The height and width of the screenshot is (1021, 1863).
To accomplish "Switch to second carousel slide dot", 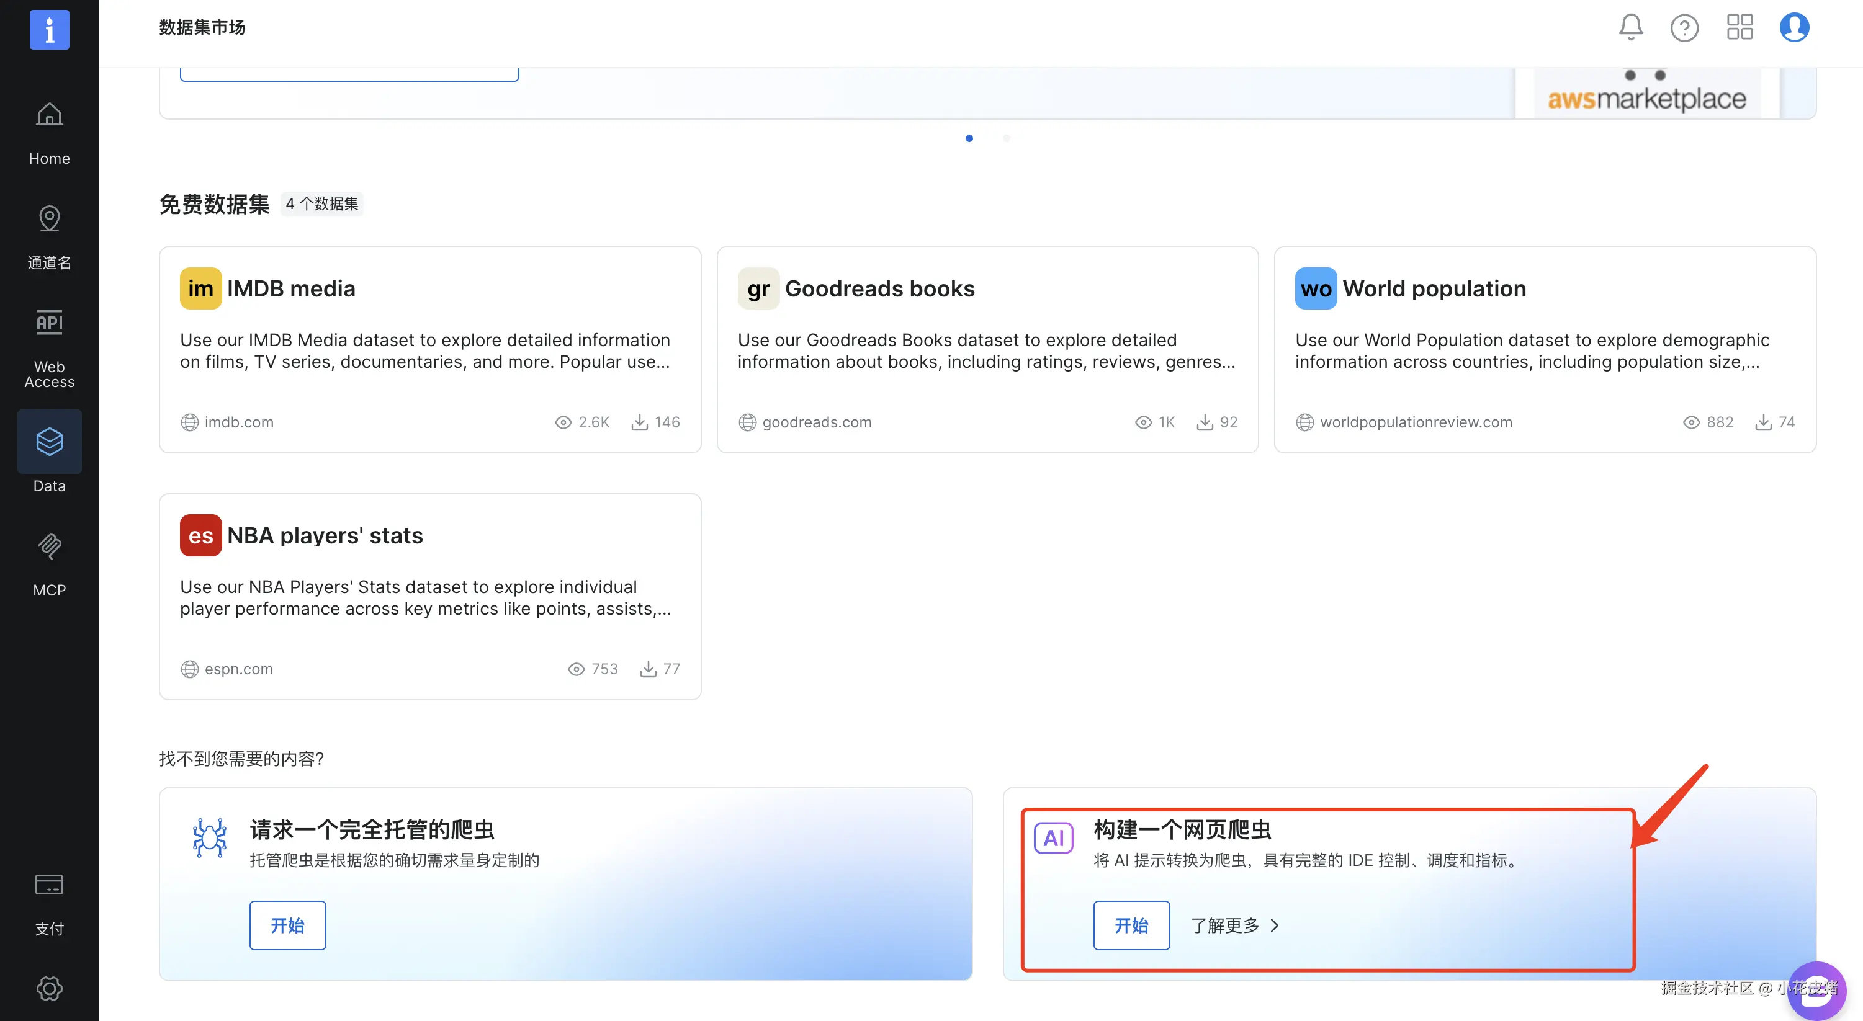I will [1006, 138].
